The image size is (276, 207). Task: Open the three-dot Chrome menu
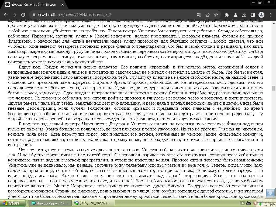270,15
